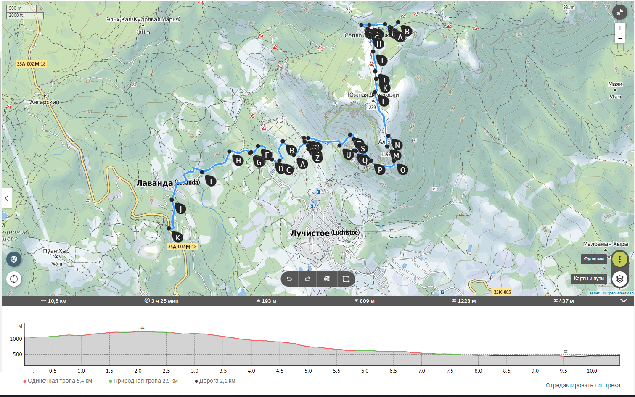Click the total distance 10,5 км stat
Image resolution: width=635 pixels, height=397 pixels.
coord(54,301)
